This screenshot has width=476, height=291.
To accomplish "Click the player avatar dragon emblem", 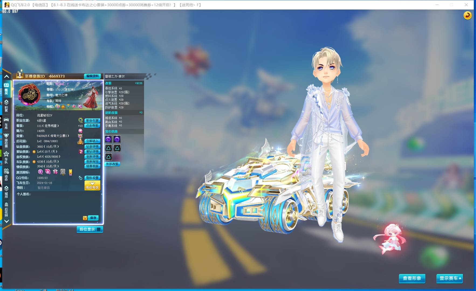I will [x=29, y=95].
